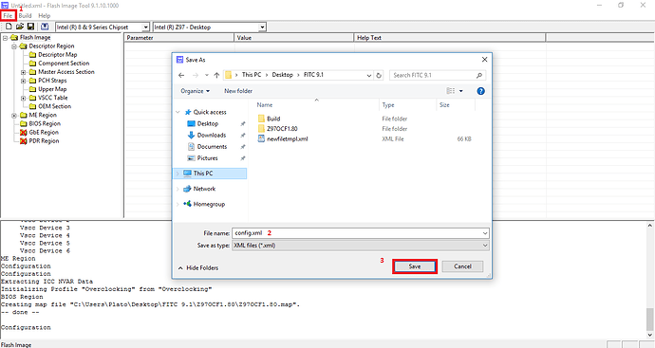Expand the VSCC Table node

point(24,98)
